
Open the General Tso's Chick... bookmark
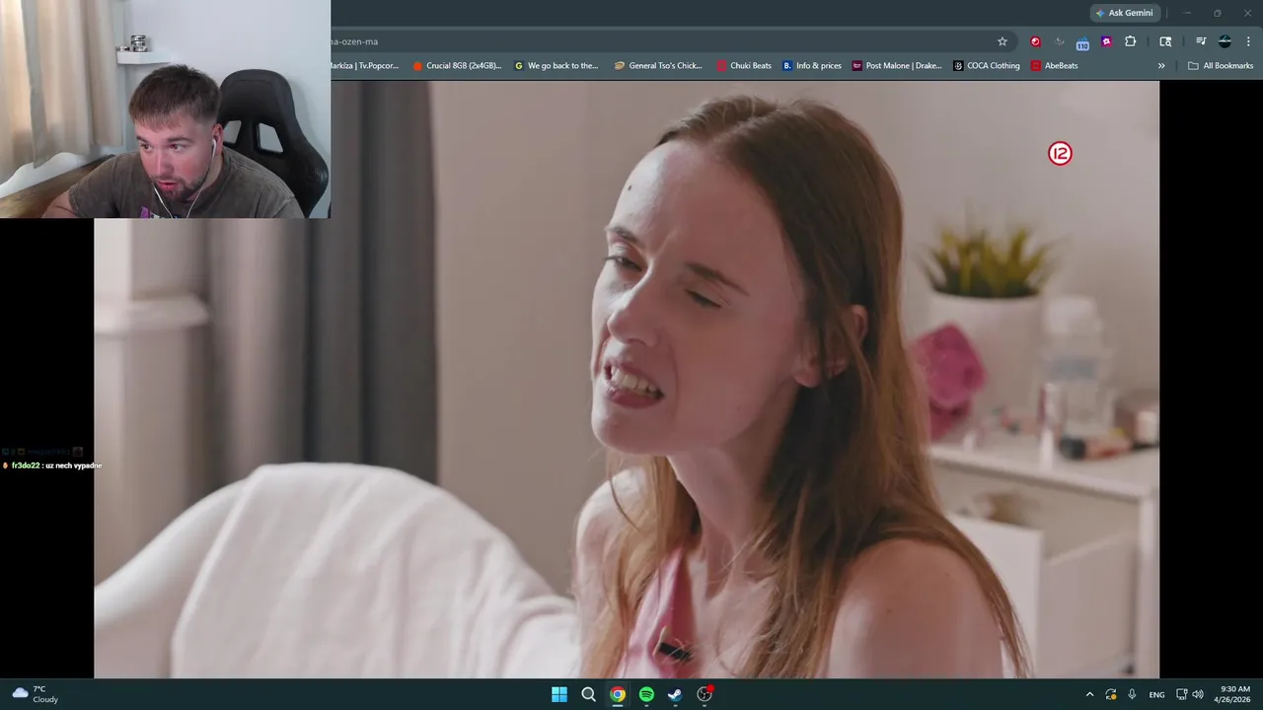point(658,66)
